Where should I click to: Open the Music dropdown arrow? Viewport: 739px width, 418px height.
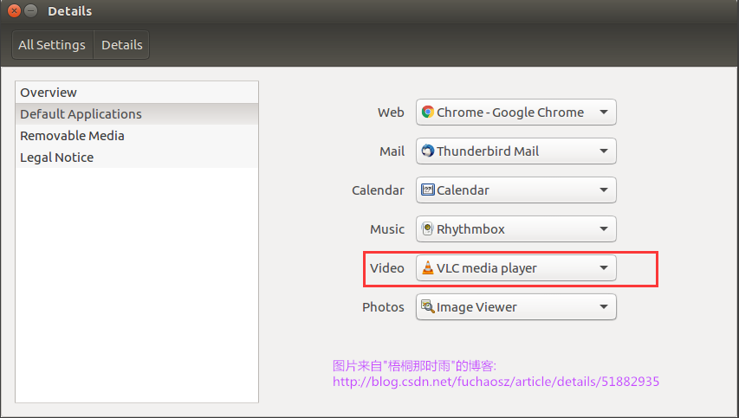604,229
